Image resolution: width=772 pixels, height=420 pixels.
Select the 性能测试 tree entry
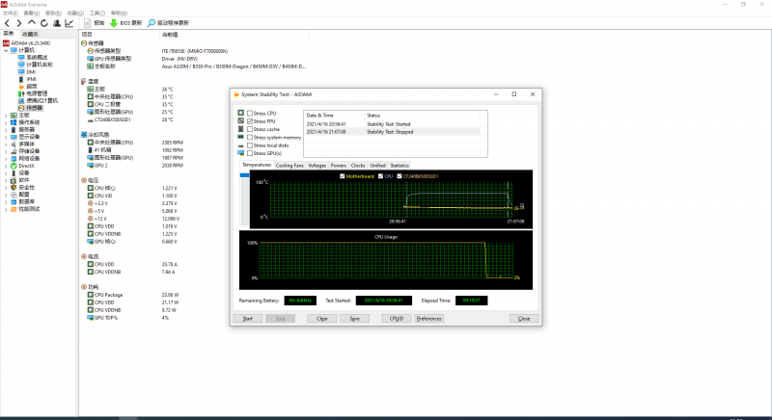coord(25,209)
